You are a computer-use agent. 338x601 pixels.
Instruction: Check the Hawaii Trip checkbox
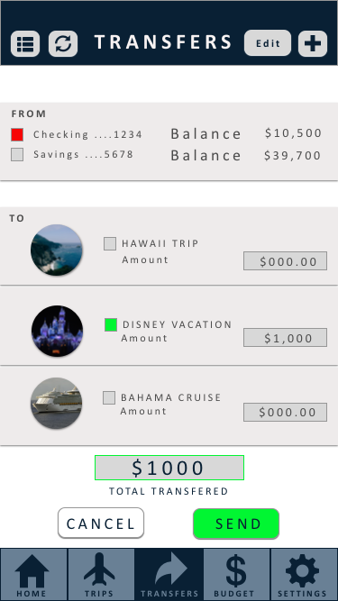click(x=110, y=243)
